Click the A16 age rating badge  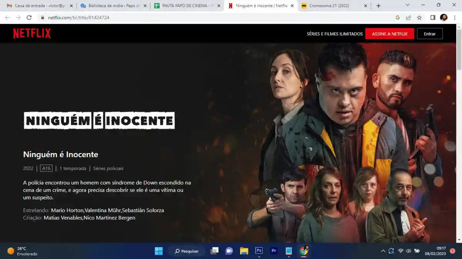coord(46,168)
